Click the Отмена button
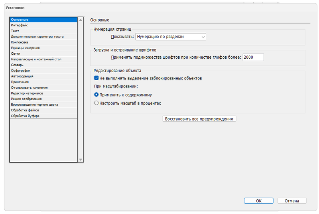Image resolution: width=319 pixels, height=214 pixels. [292, 201]
